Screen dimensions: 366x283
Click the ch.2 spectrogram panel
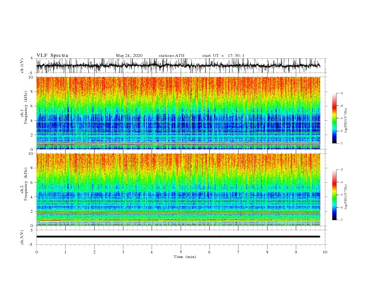[178, 190]
